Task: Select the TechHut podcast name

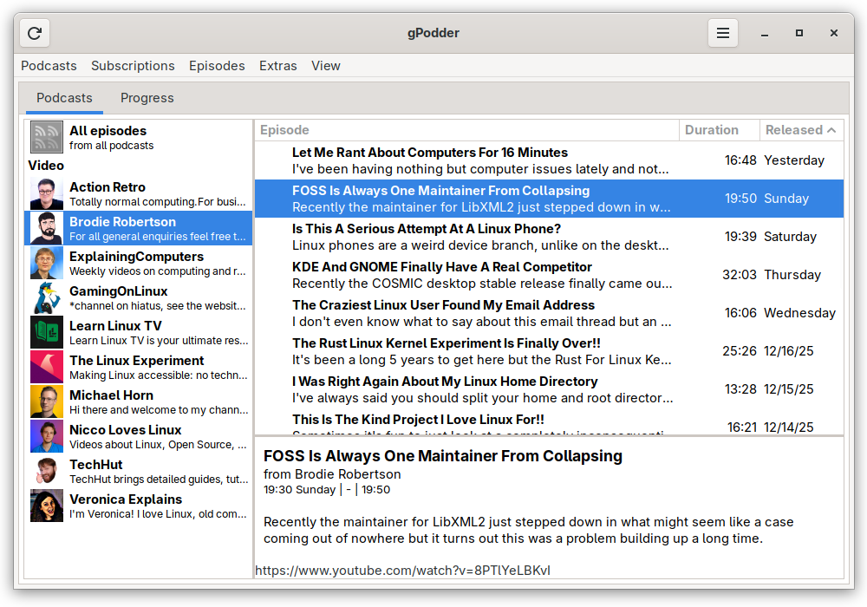Action: click(x=95, y=465)
